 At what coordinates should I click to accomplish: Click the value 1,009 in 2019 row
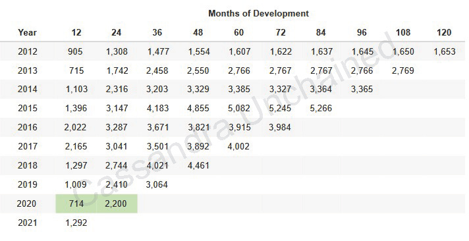[x=76, y=184]
